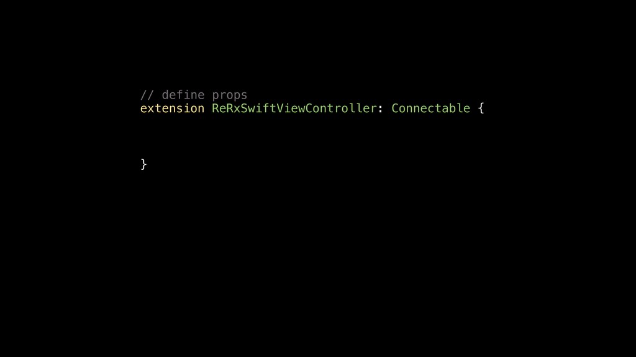Viewport: 636px width, 357px height.
Task: Click the comment slashes before define props
Action: (x=147, y=95)
